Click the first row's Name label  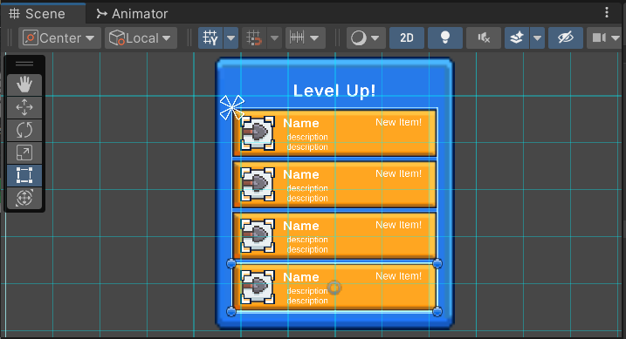coord(301,123)
